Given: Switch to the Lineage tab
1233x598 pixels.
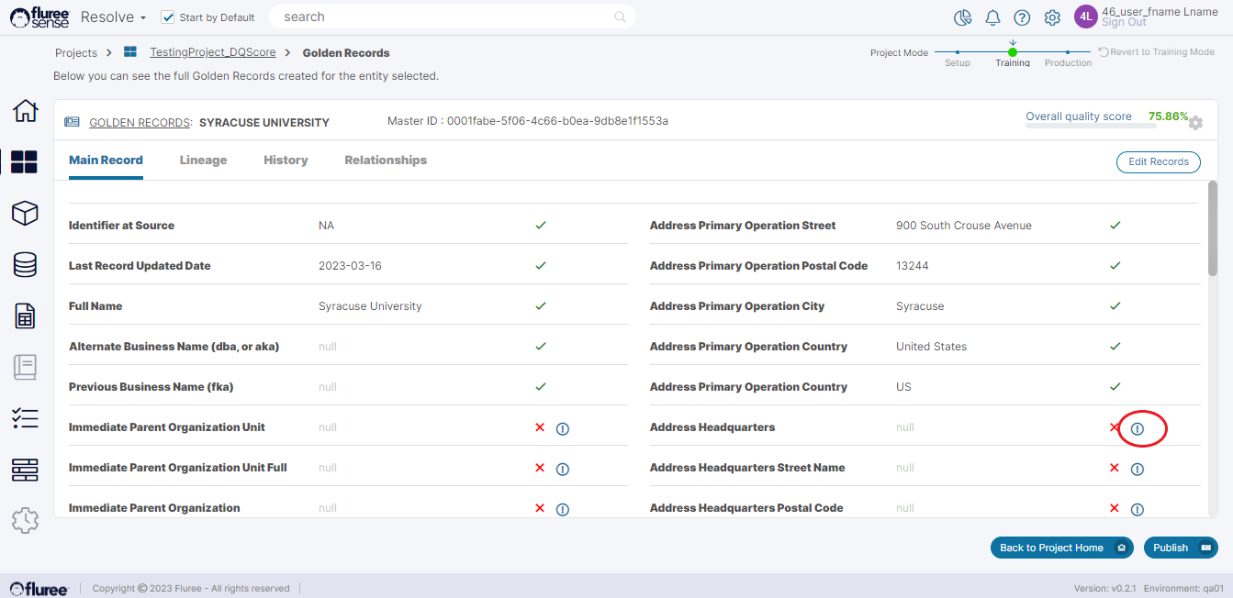Looking at the screenshot, I should click(203, 160).
